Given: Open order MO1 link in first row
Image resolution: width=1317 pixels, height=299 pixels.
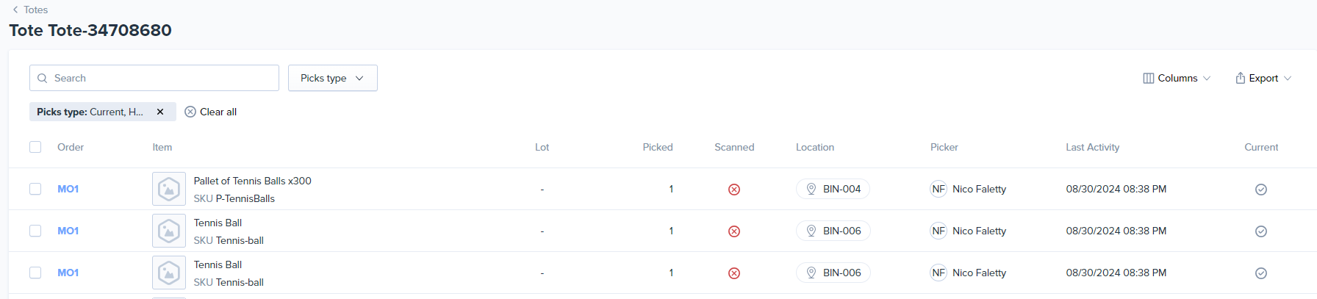Looking at the screenshot, I should coord(68,189).
